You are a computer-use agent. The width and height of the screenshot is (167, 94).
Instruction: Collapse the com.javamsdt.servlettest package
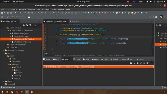coord(8,31)
